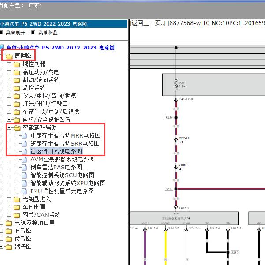The height and width of the screenshot is (265, 265).
Task: Click the 小鹏汽车-P5-2WD-2022-2023-电路图 title bar
Action: coord(63,24)
